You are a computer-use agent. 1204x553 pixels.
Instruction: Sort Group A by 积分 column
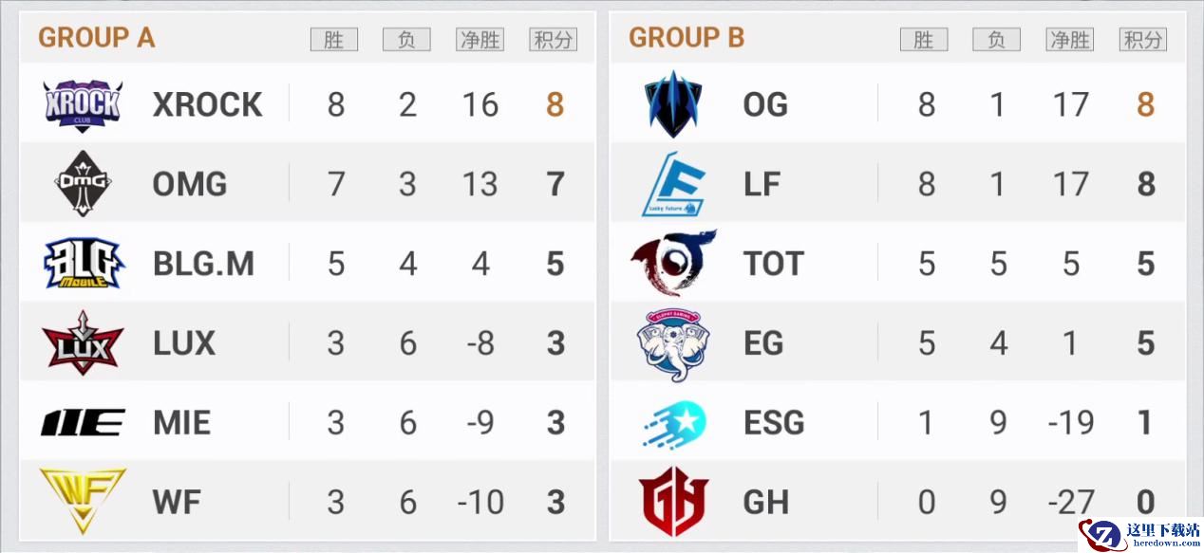(x=554, y=39)
